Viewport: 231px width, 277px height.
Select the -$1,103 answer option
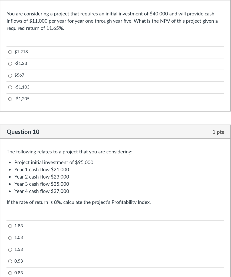[x=10, y=87]
